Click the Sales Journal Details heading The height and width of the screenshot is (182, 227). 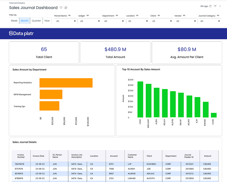[24, 142]
